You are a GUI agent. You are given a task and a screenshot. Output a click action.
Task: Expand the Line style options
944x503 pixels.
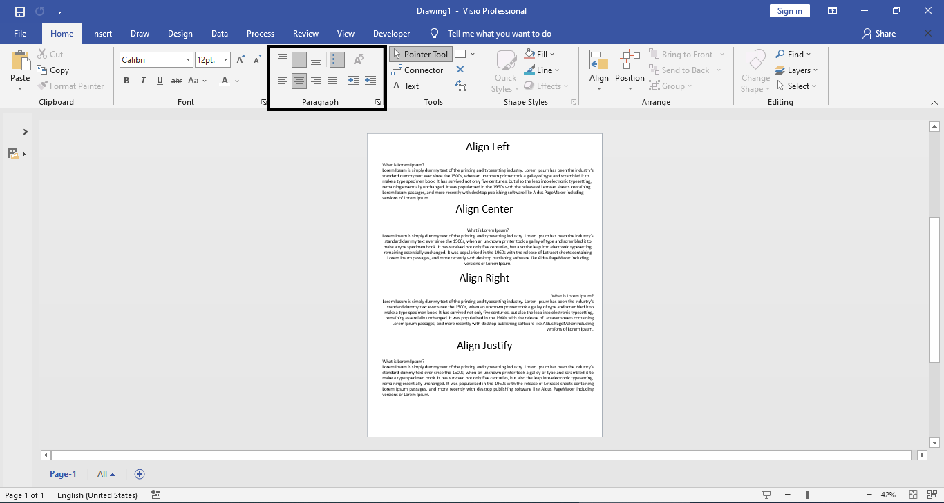pos(557,70)
